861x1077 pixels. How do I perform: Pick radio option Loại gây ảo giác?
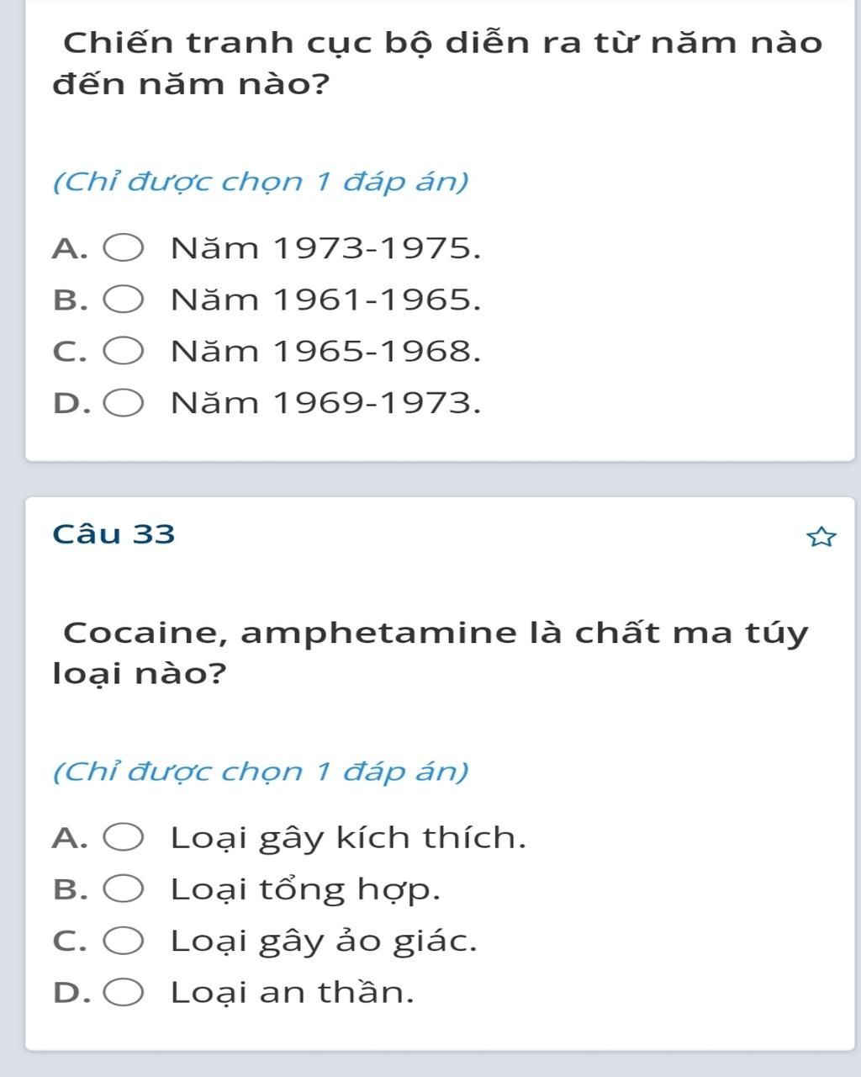point(124,941)
